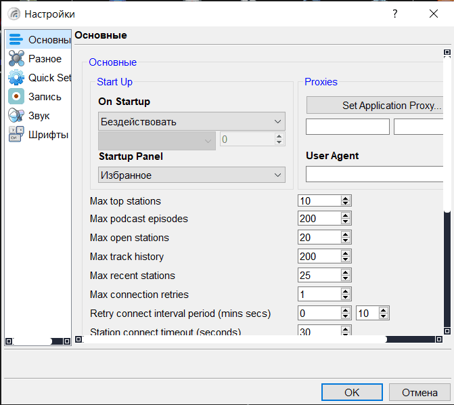Viewport: 454px width, 405px height.
Task: Click the Quick Set gear icon
Action: 16,78
